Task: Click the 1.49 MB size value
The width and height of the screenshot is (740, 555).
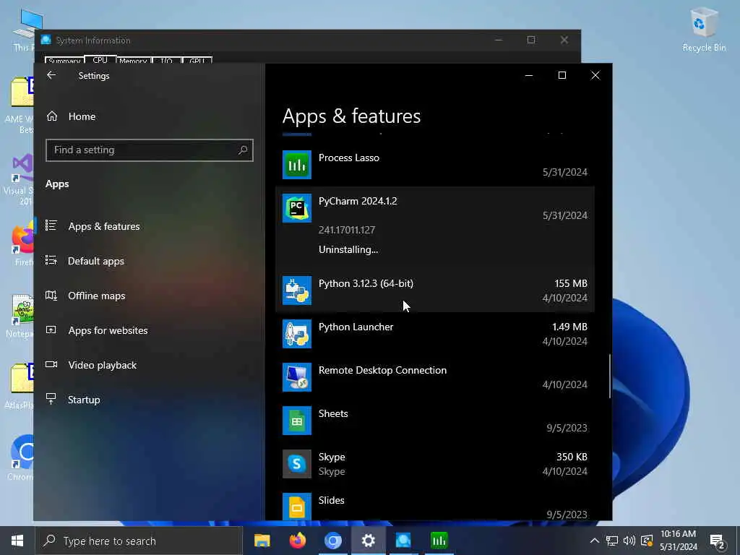Action: coord(569,327)
